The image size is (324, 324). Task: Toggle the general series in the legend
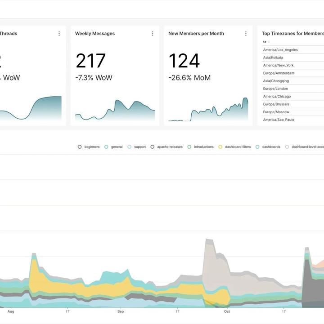coord(113,147)
